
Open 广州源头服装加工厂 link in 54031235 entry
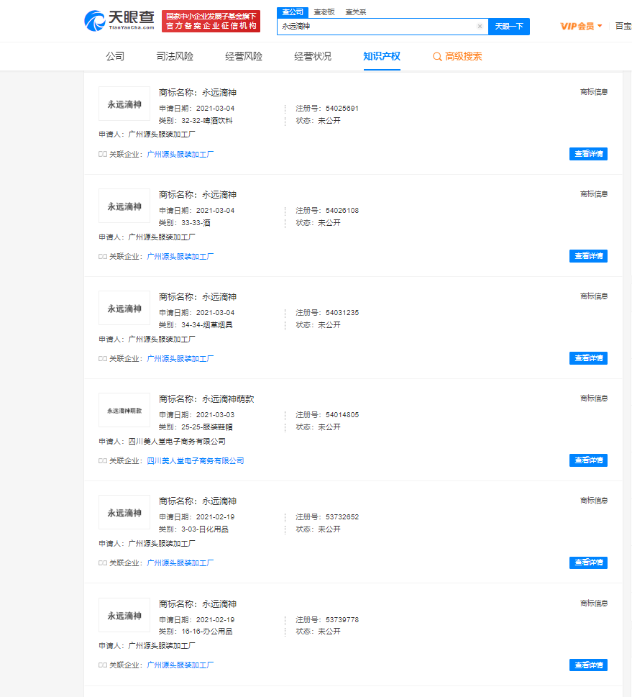coord(180,359)
